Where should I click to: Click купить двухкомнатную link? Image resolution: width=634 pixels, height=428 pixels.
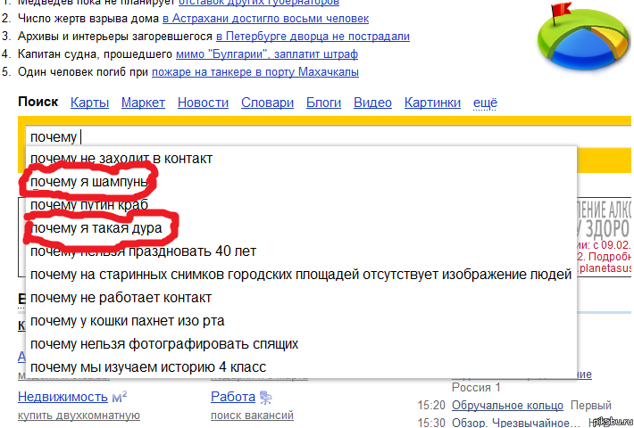79,416
